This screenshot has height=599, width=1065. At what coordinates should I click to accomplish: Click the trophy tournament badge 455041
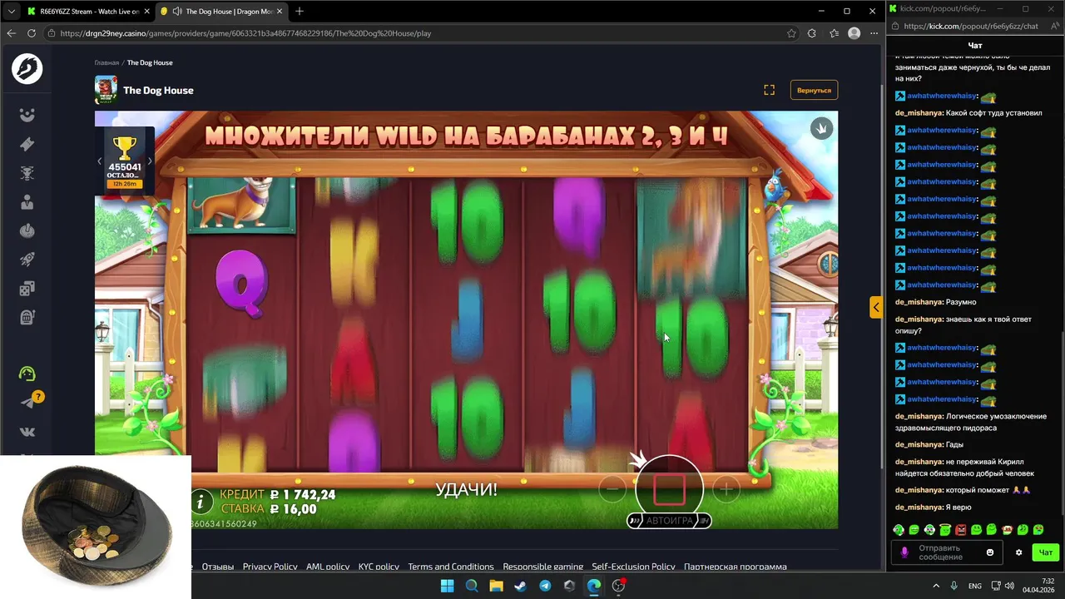(124, 161)
